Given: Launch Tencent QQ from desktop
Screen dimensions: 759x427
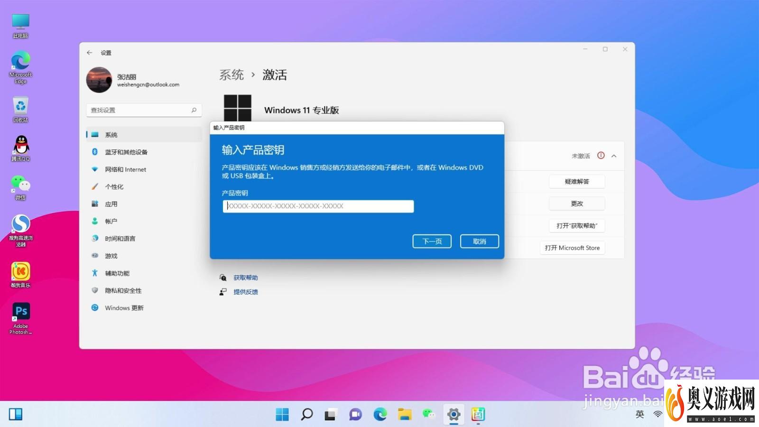Looking at the screenshot, I should tap(20, 148).
